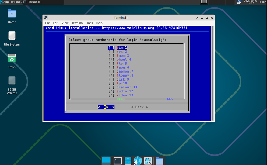Click the green scroll-down (+) indicator
Viewport: 267px width, 165px height.
121,99
